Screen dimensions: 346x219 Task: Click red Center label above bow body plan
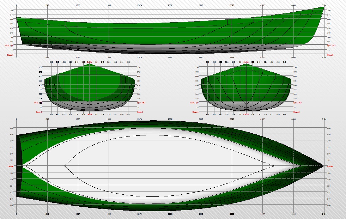click(x=246, y=62)
